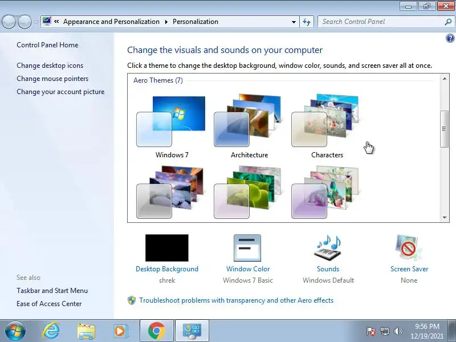Minimize the Personalization window
This screenshot has height=342, width=456.
point(409,6)
